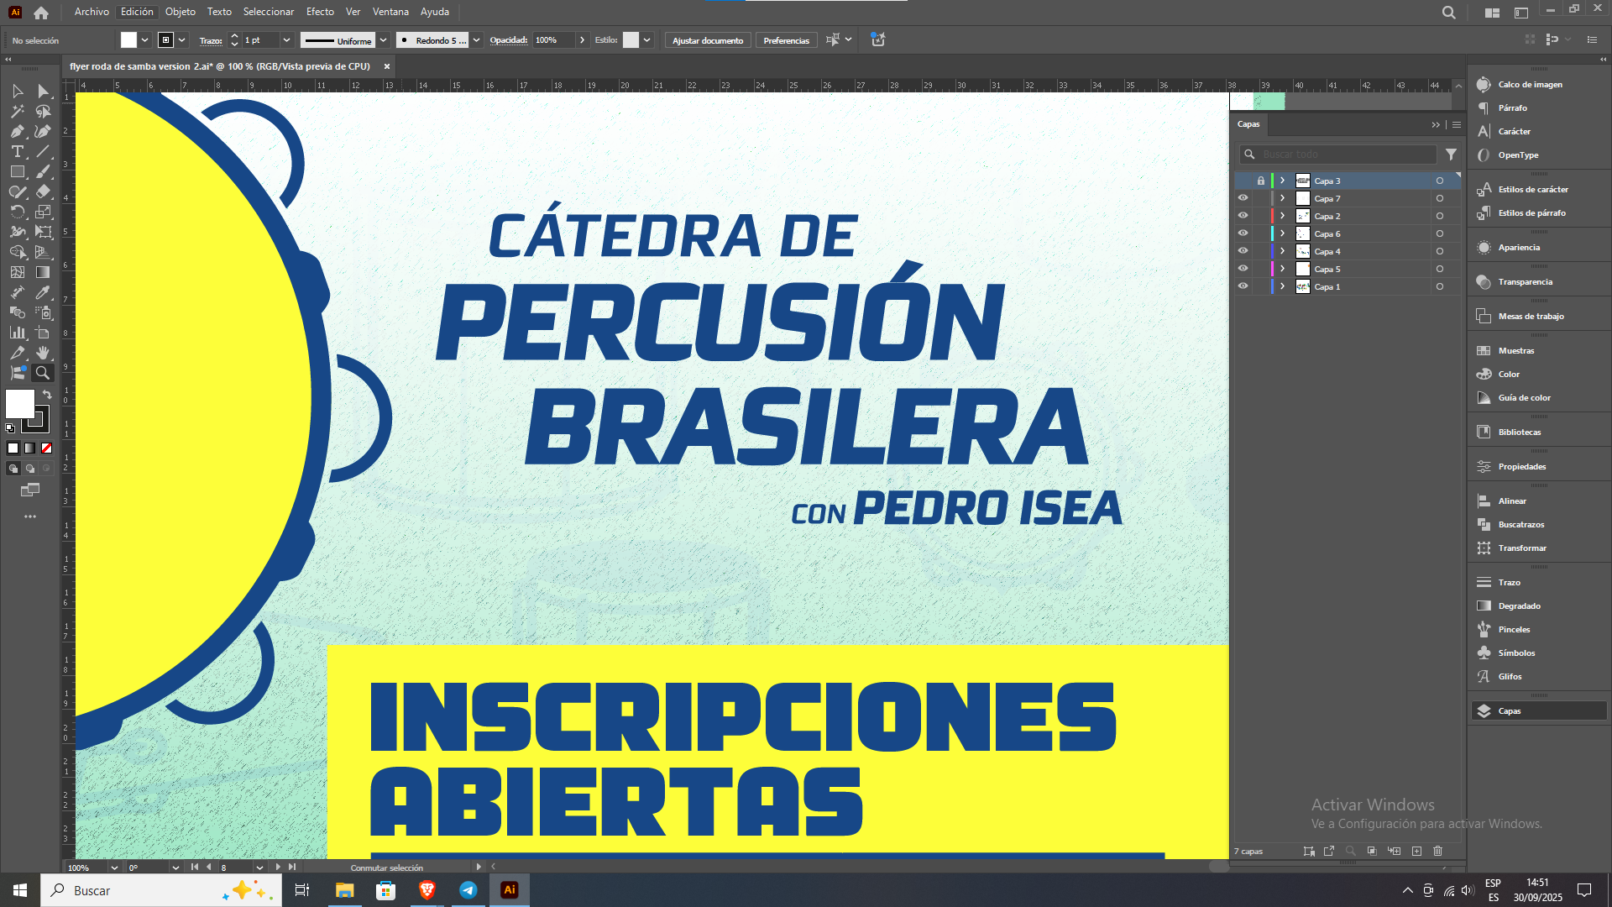Viewport: 1612px width, 907px height.
Task: Unlock the Capa 3 layer
Action: pyautogui.click(x=1260, y=181)
